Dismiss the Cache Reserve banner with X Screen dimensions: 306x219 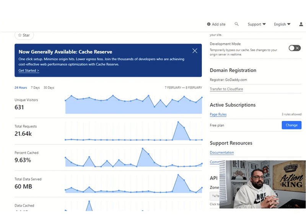[x=195, y=51]
